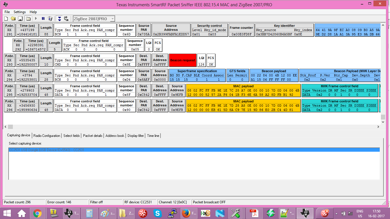The height and width of the screenshot is (219, 390).
Task: Open the Windows Start menu
Action: (x=7, y=213)
